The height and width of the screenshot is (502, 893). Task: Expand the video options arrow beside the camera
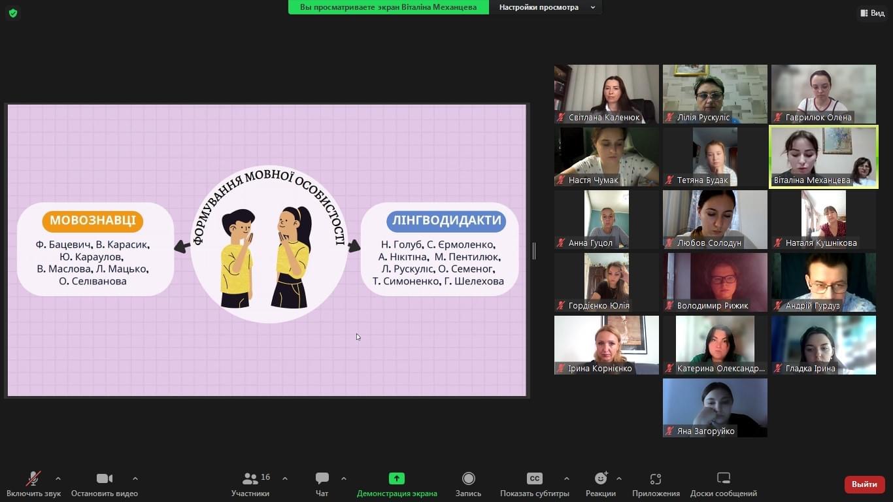coord(135,478)
